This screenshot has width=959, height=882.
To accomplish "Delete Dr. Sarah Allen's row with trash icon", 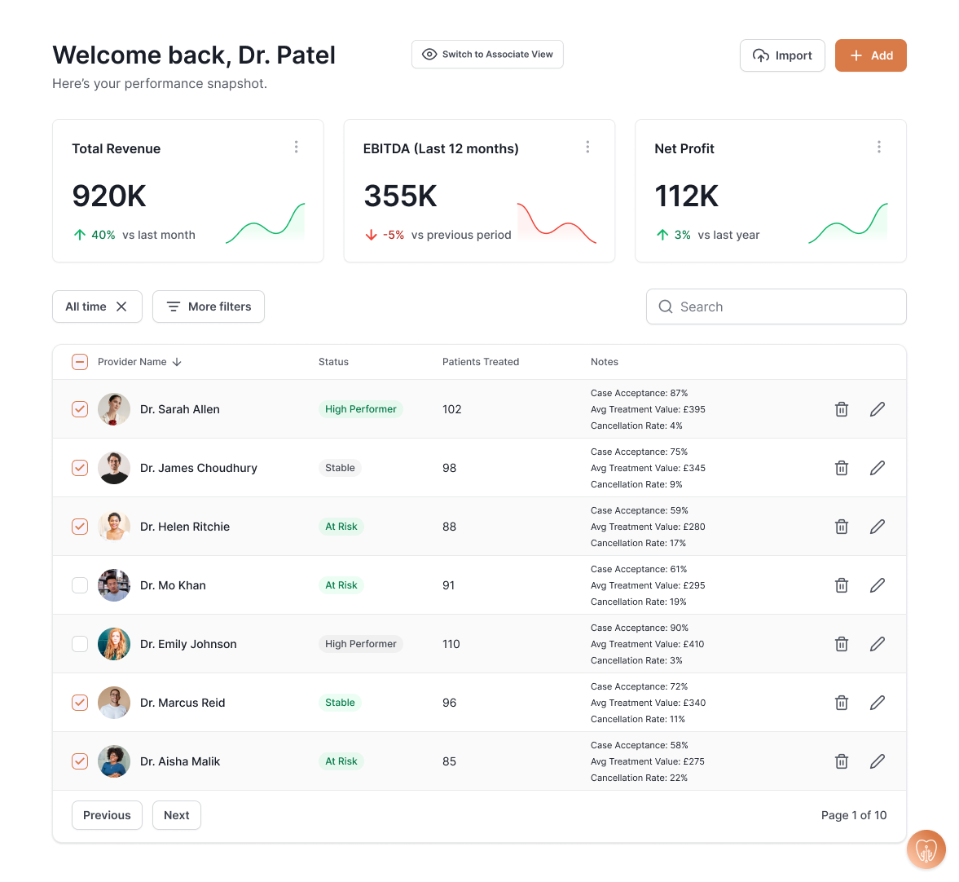I will [842, 409].
